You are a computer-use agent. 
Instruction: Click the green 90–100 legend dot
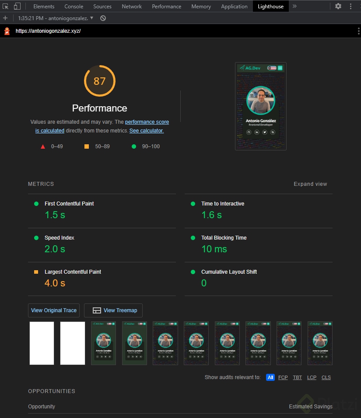(134, 146)
